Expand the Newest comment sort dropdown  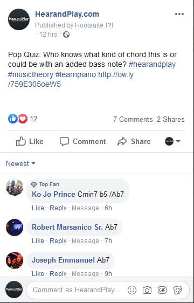pyautogui.click(x=20, y=163)
